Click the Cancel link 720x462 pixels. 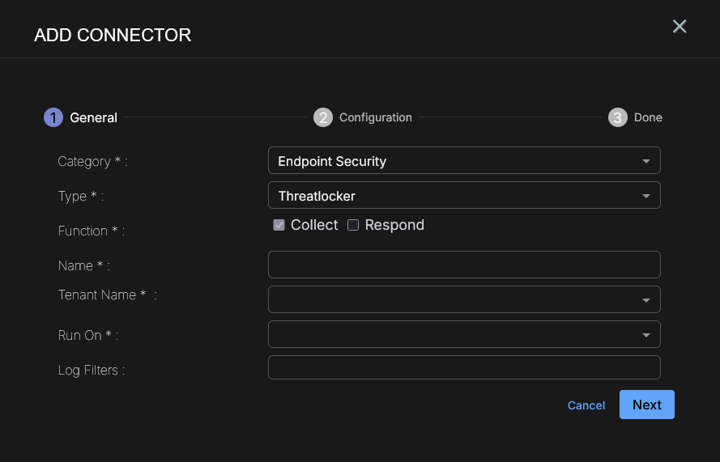(x=586, y=405)
